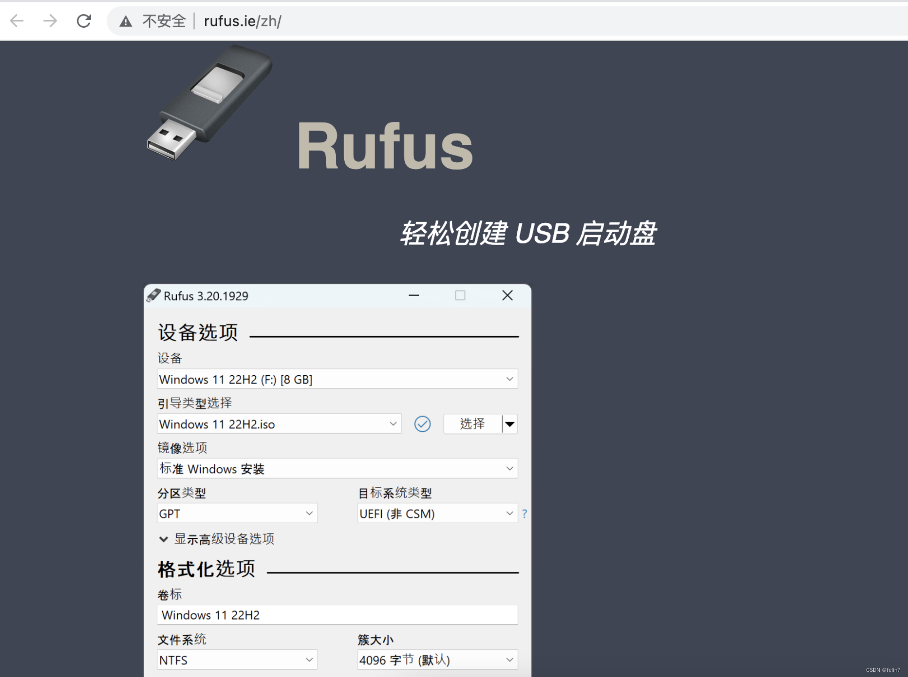Viewport: 908px width, 677px height.
Task: Open the 镜像选项 dropdown 标准 Windows 安装
Action: click(x=337, y=468)
